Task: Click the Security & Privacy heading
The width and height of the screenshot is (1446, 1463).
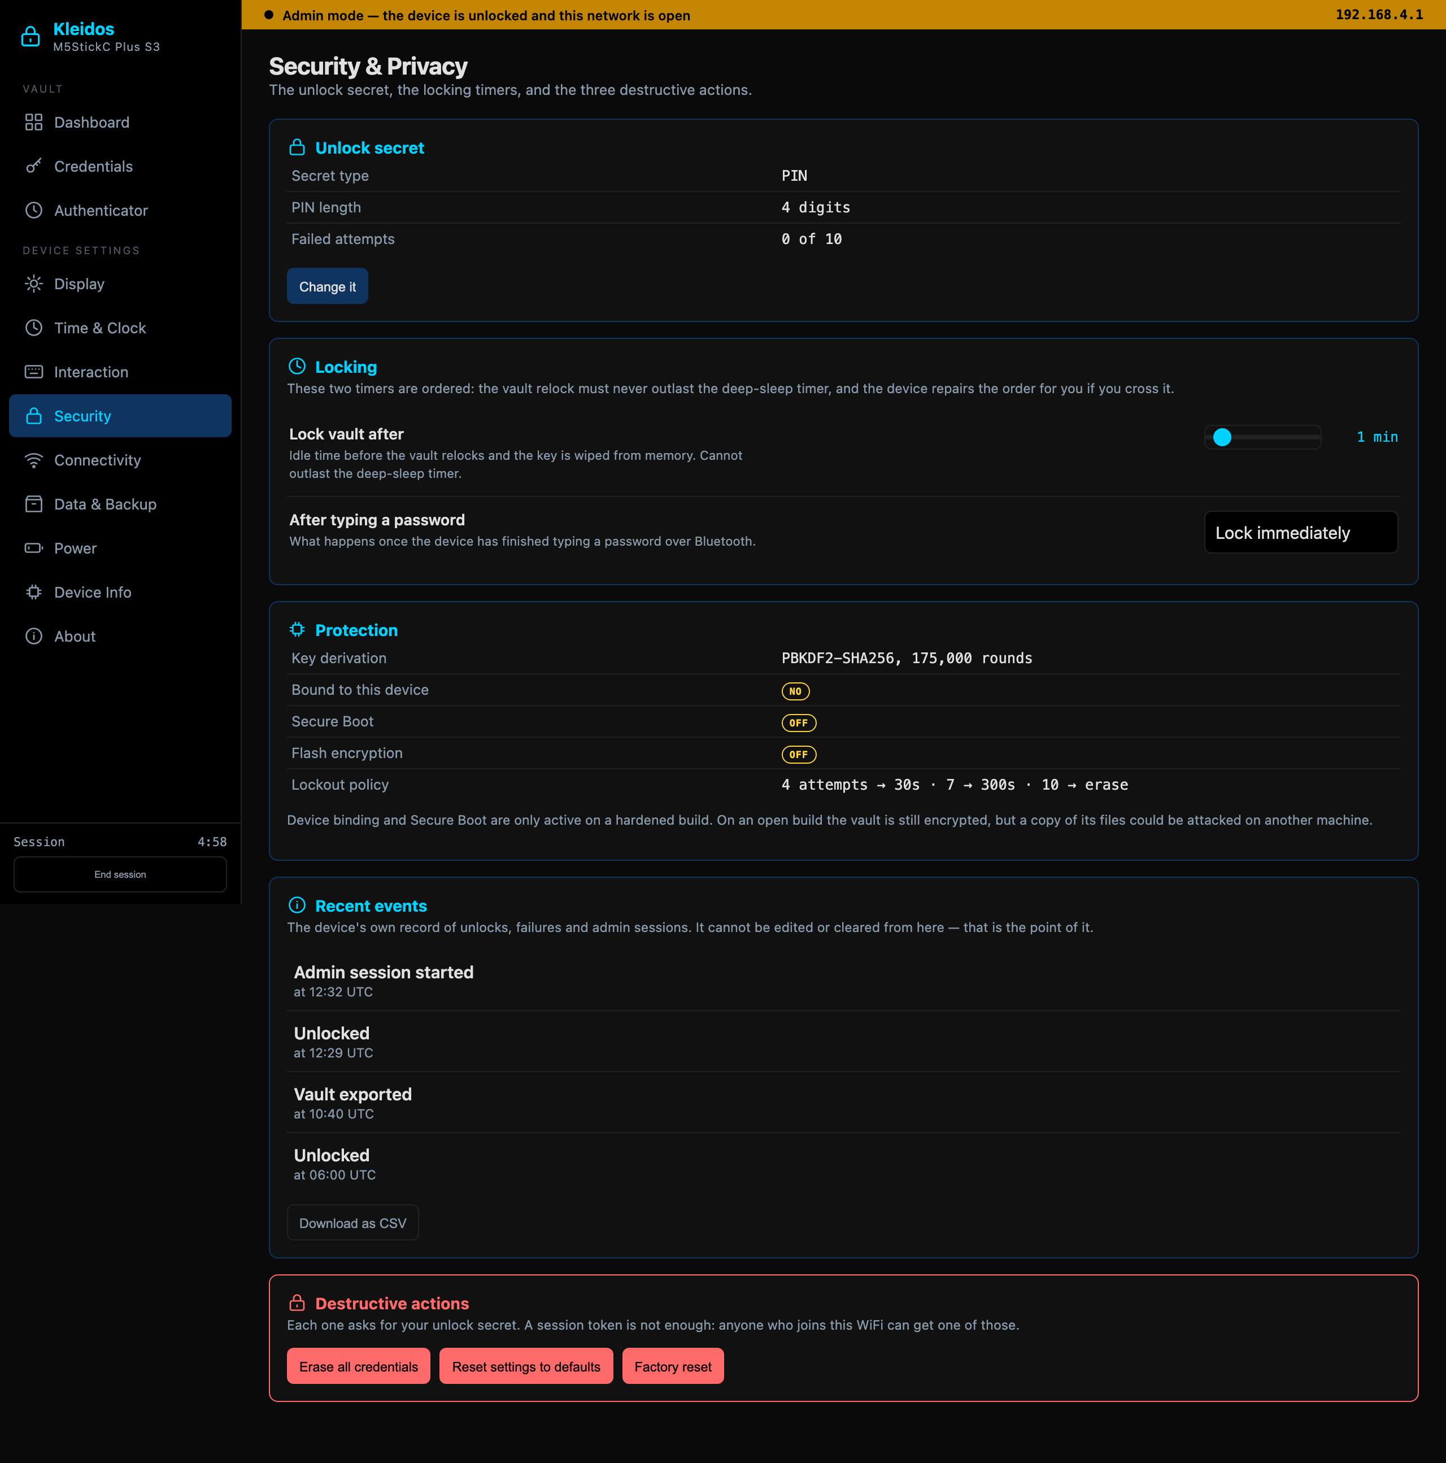Action: point(368,66)
